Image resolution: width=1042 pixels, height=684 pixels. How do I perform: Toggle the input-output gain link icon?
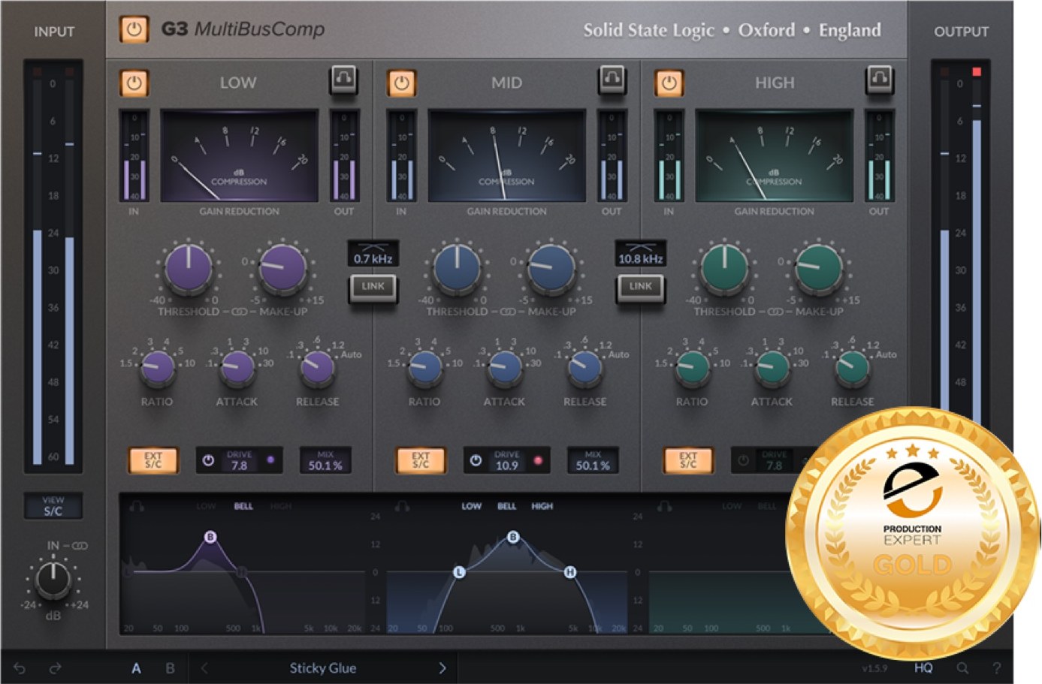79,546
